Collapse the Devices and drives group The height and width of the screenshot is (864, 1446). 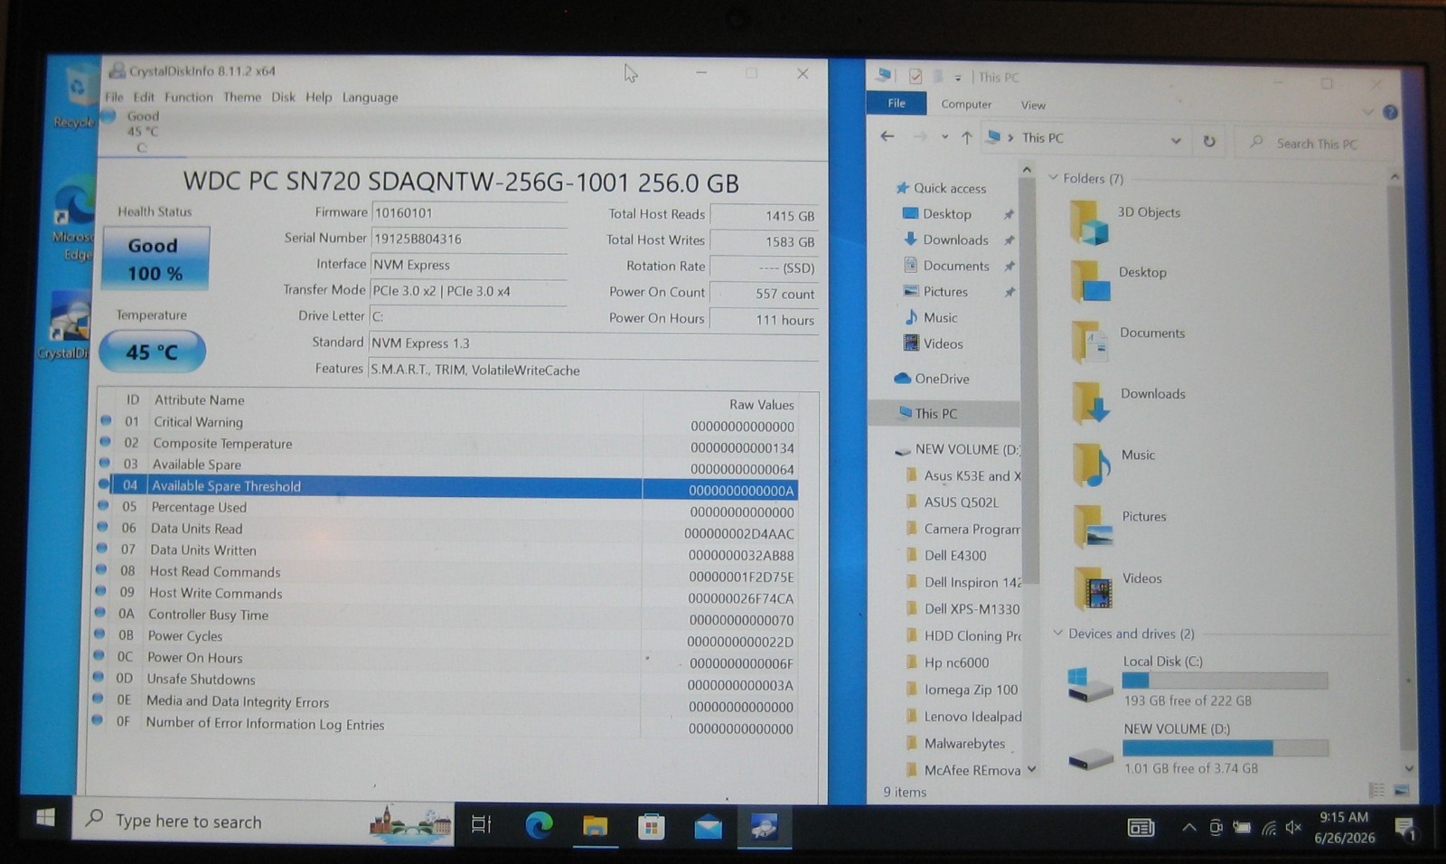pos(1058,634)
